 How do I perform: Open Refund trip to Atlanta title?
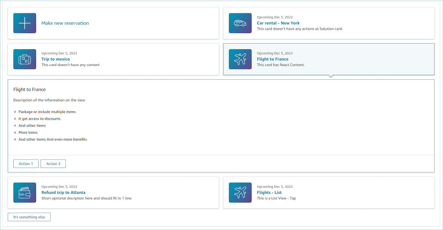(x=63, y=192)
